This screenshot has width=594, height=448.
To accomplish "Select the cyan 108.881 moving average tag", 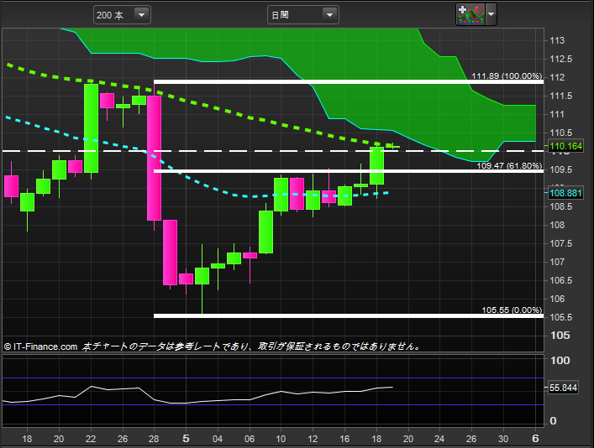I will (565, 193).
